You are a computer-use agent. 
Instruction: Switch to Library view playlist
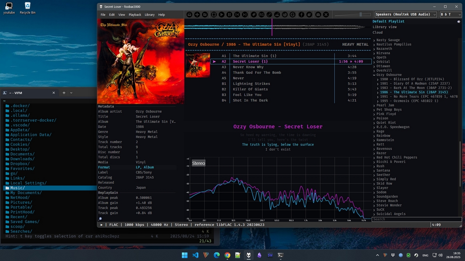384,27
